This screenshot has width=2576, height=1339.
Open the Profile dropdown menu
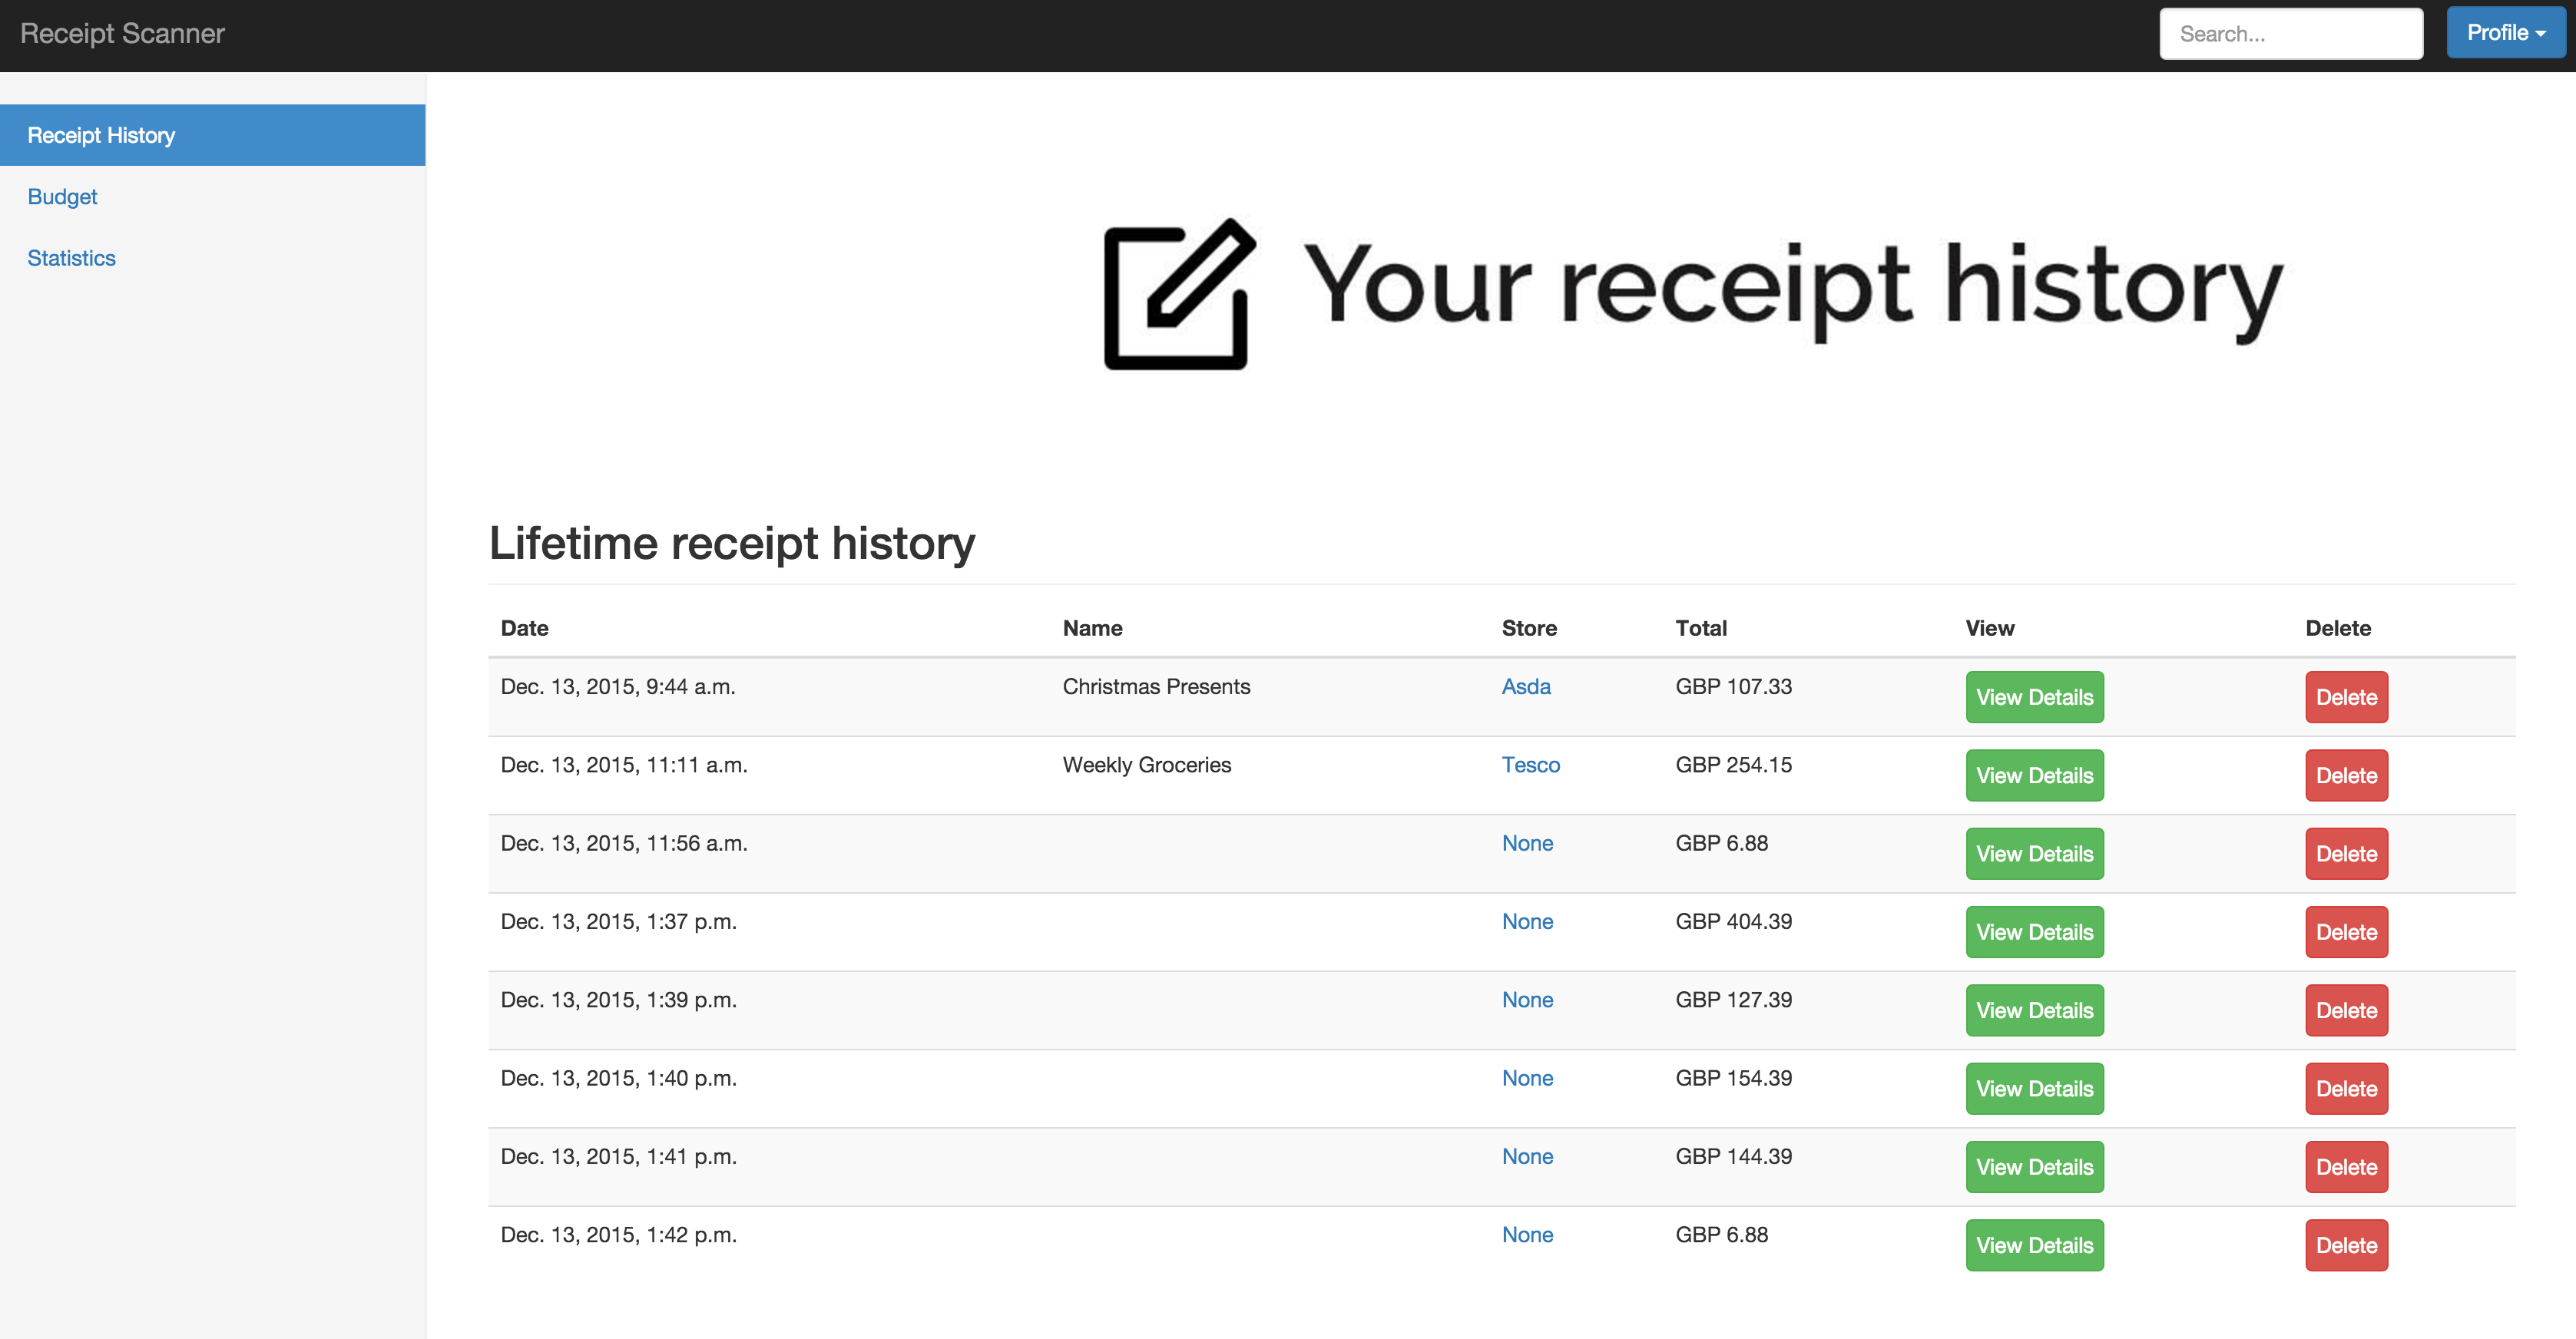(2505, 33)
